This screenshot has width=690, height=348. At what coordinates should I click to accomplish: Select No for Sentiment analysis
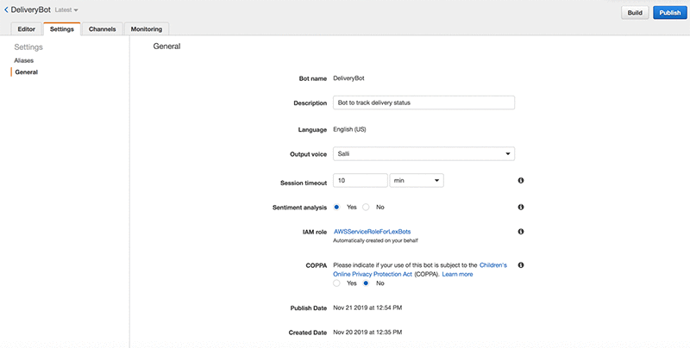[366, 208]
